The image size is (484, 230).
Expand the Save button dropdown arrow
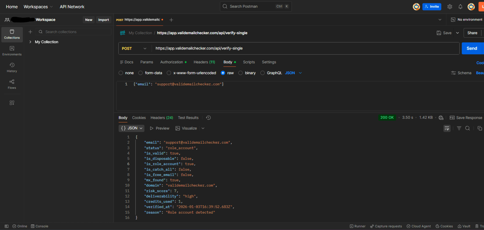[457, 33]
